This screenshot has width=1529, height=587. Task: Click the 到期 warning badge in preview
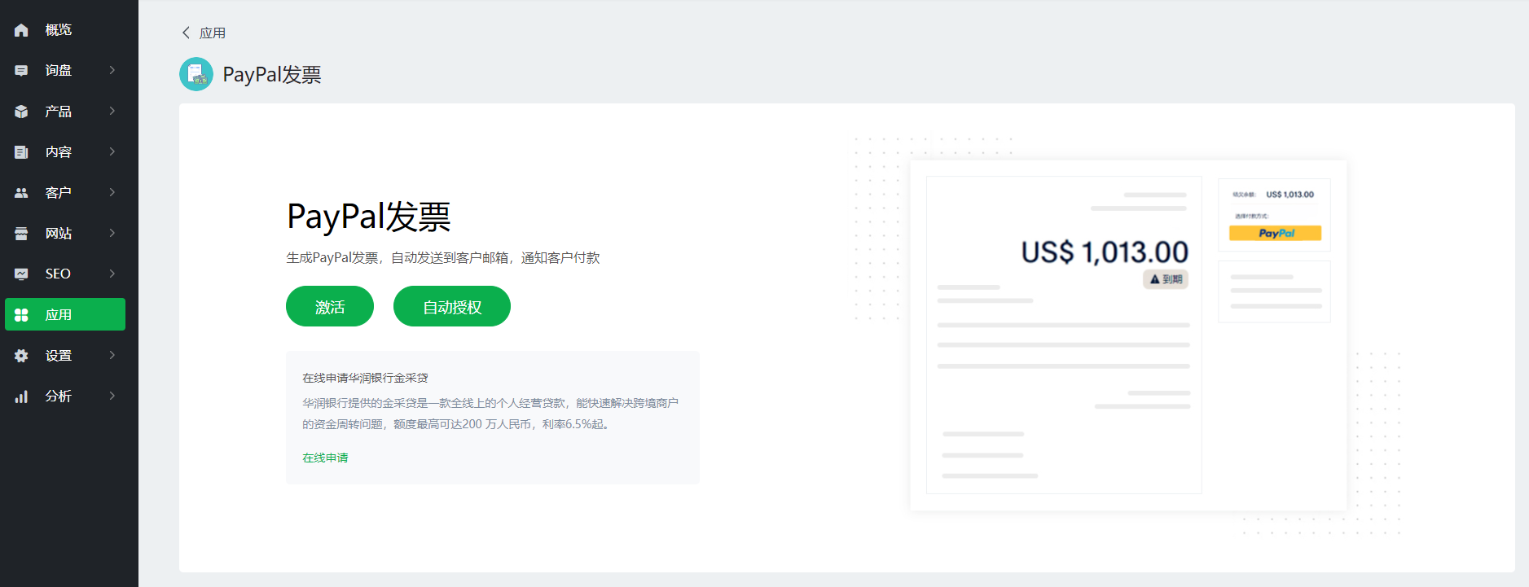coord(1166,279)
